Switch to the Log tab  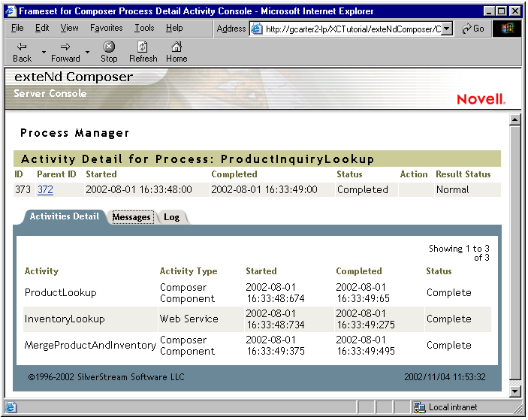click(172, 217)
